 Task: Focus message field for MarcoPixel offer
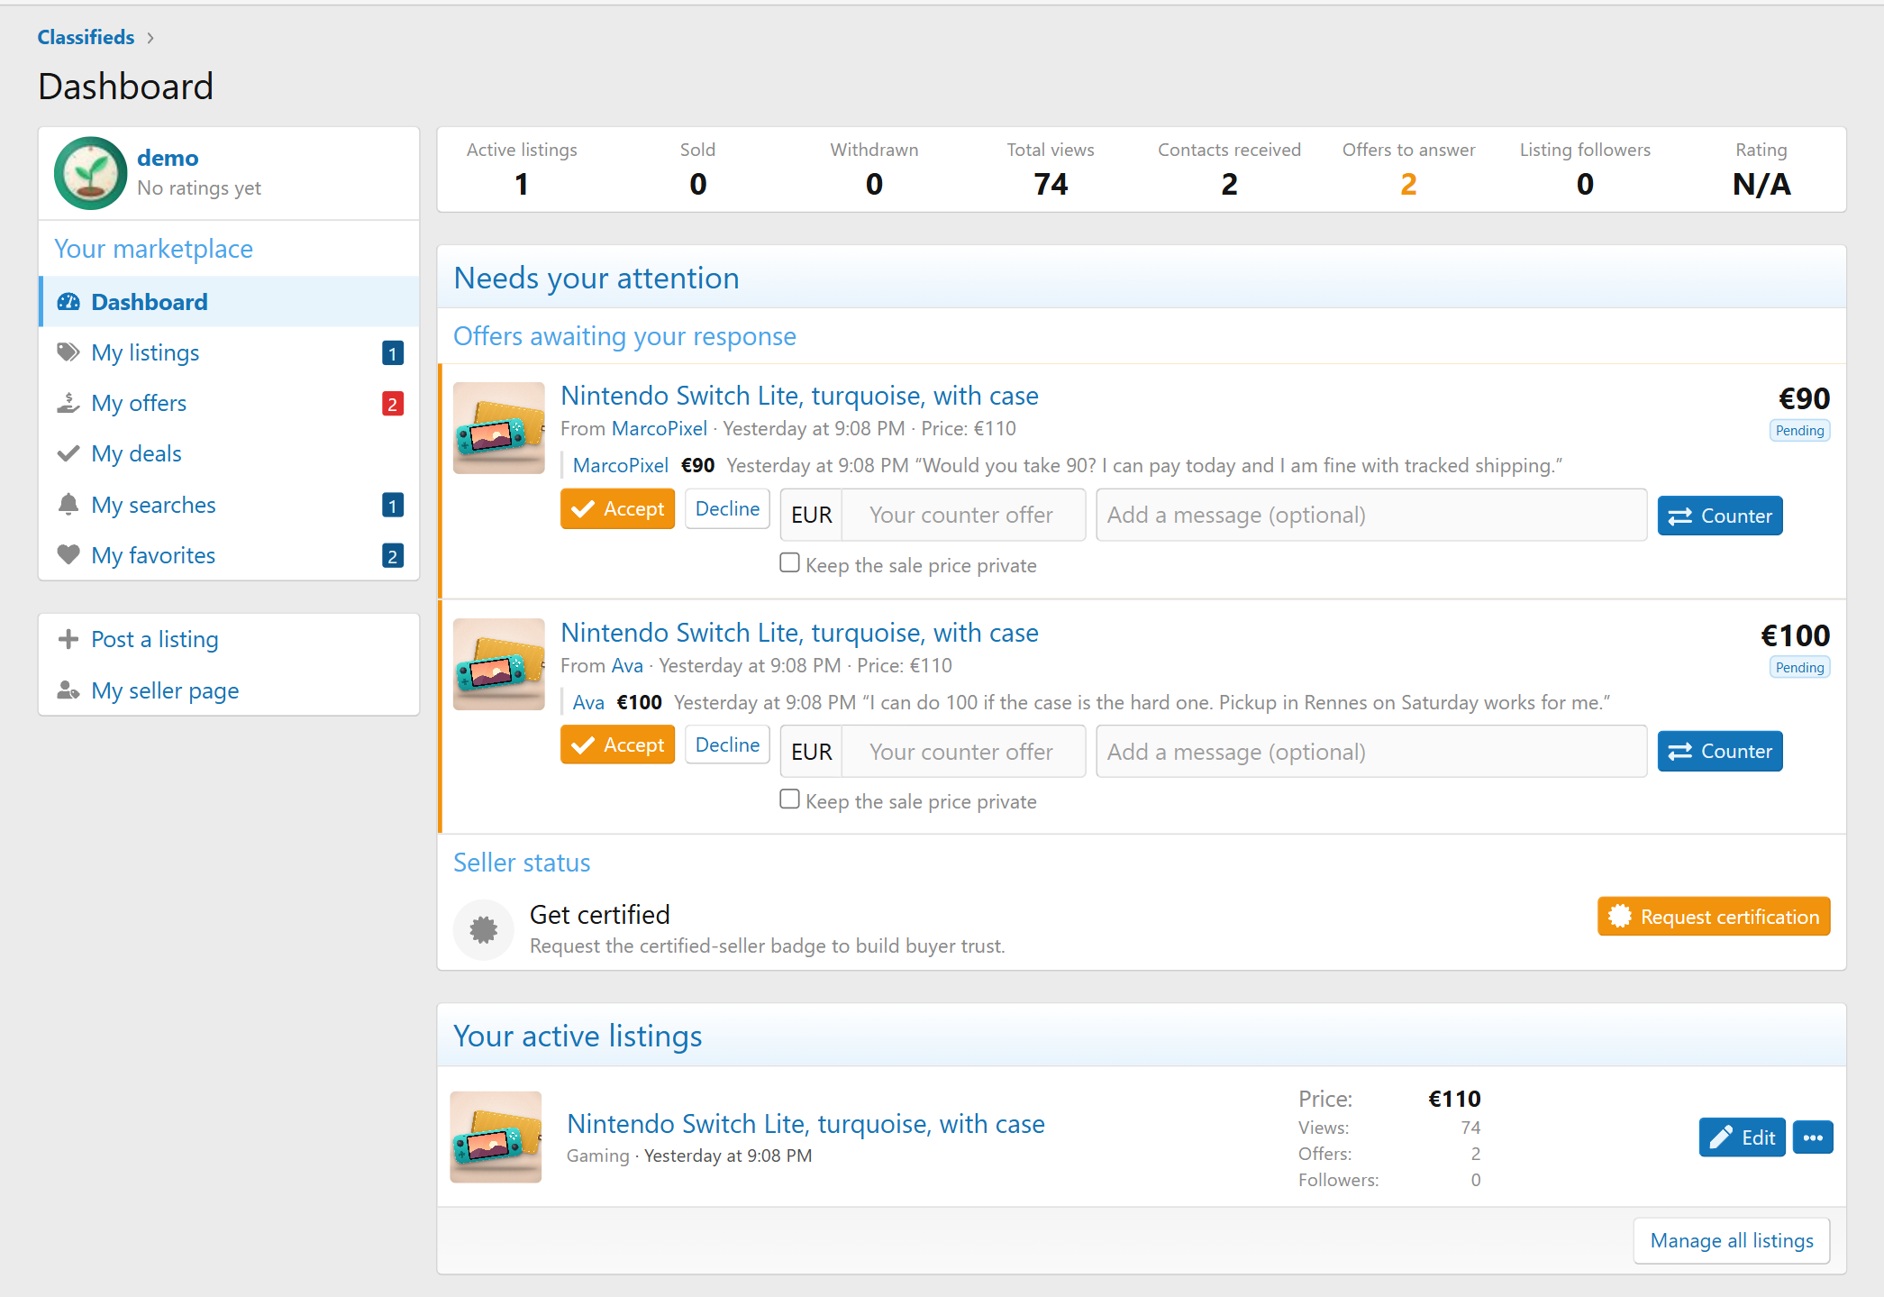click(1371, 515)
